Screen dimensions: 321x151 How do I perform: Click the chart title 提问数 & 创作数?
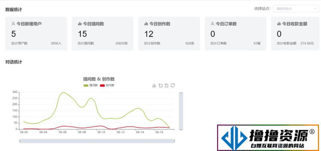tap(99, 79)
